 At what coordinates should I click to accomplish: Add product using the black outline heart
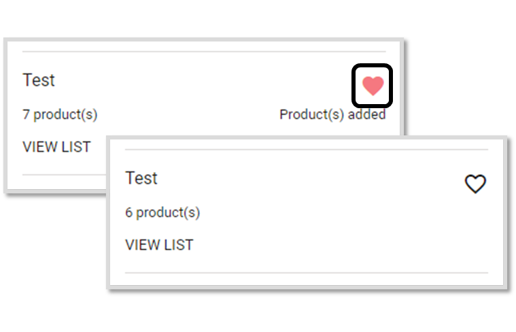[475, 184]
